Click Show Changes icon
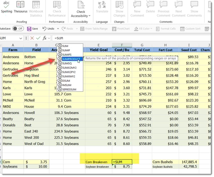214x177 pixels. coord(119,5)
